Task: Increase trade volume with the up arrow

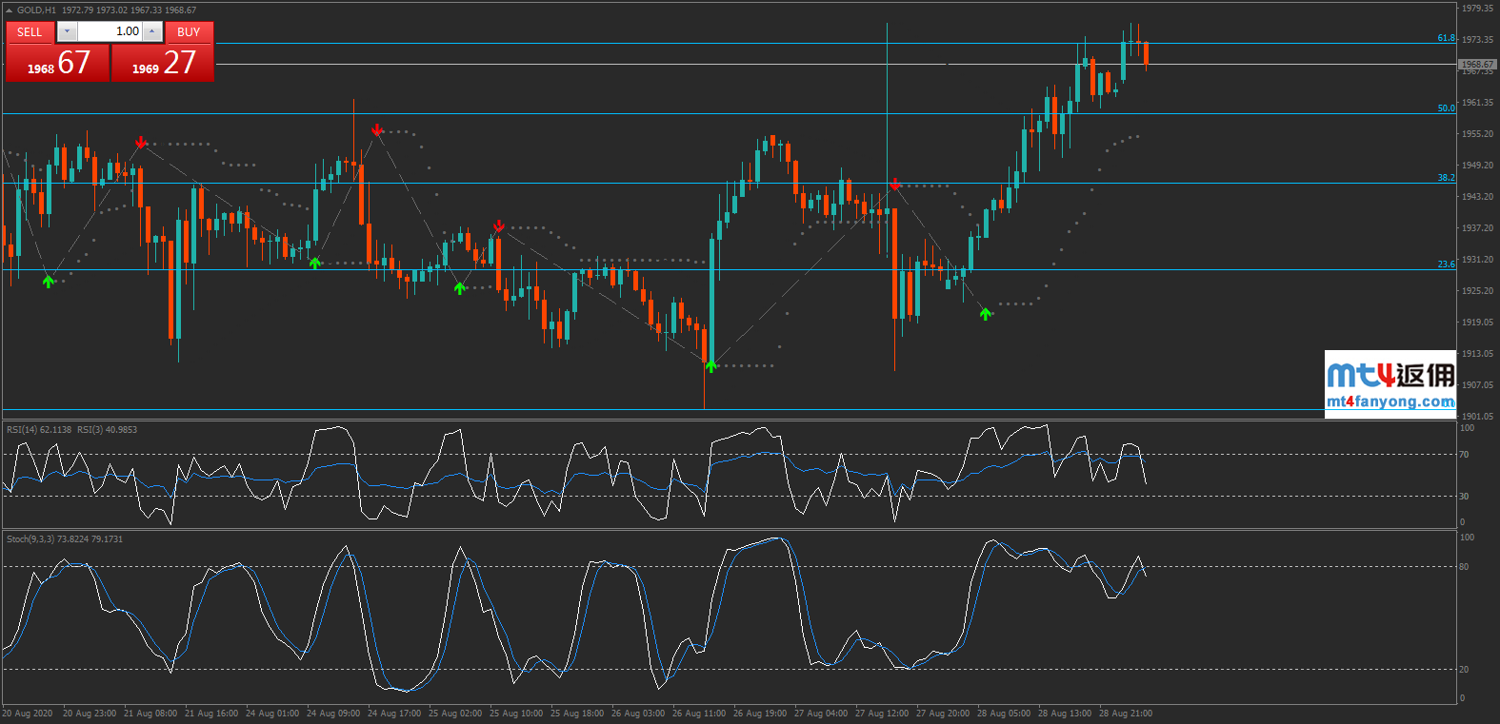Action: coord(152,32)
